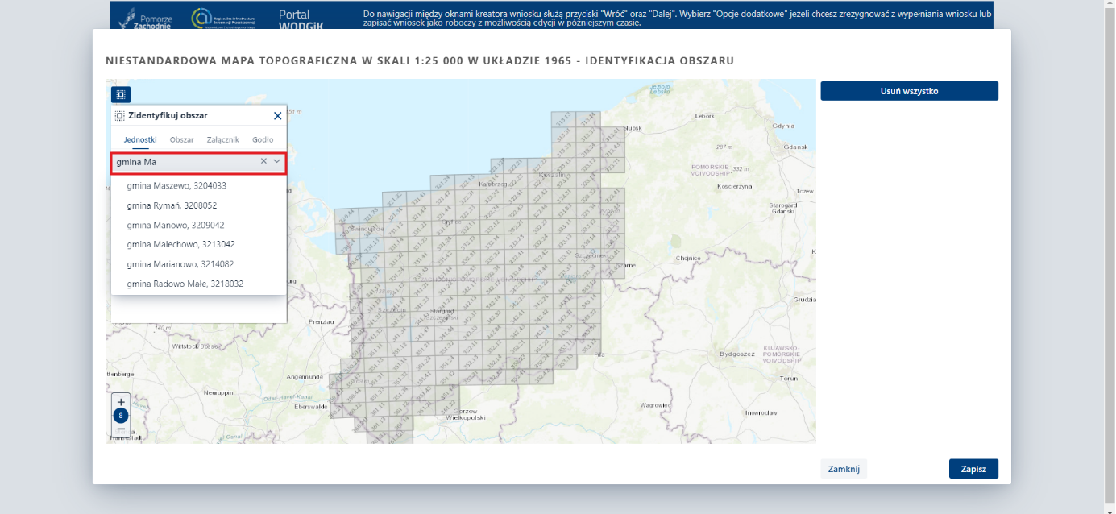Image resolution: width=1116 pixels, height=514 pixels.
Task: Click the identify area tool button on map
Action: coord(121,94)
